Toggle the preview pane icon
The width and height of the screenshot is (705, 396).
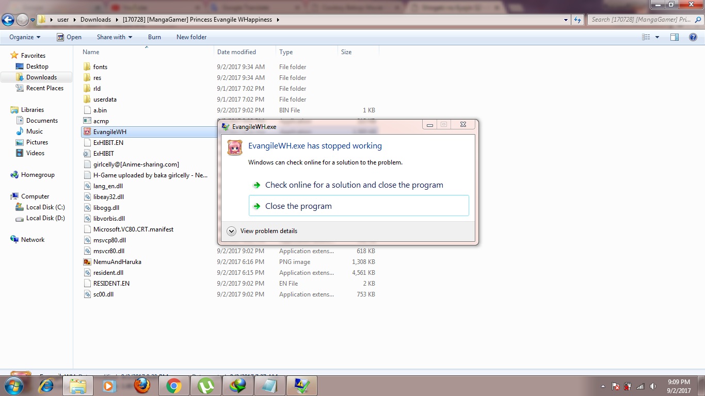click(x=674, y=37)
